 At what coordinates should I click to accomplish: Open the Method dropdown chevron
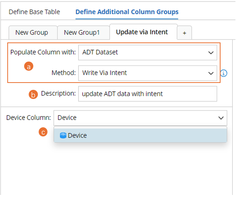tap(211, 73)
